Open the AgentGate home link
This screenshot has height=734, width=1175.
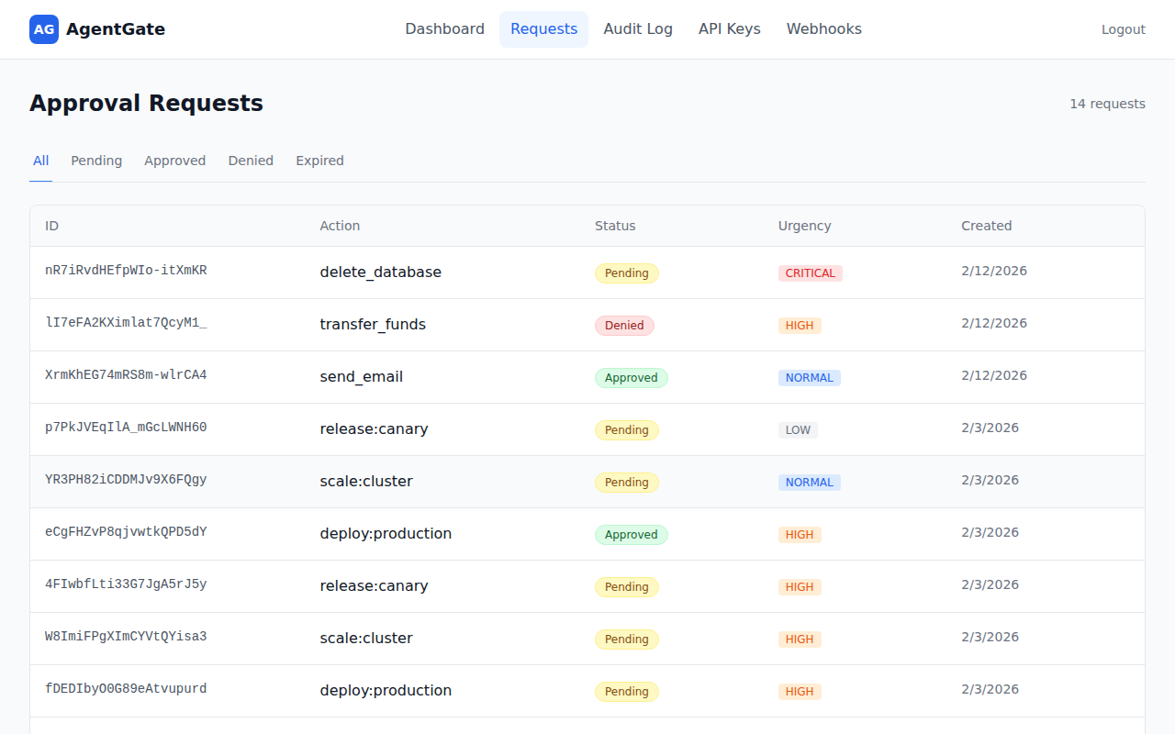point(97,29)
